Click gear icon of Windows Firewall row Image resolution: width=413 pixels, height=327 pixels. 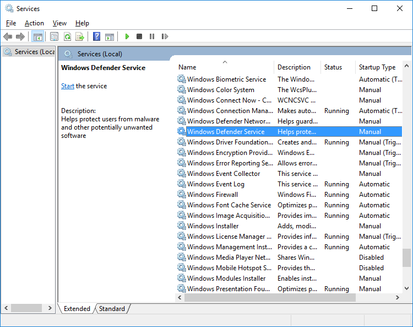182,194
